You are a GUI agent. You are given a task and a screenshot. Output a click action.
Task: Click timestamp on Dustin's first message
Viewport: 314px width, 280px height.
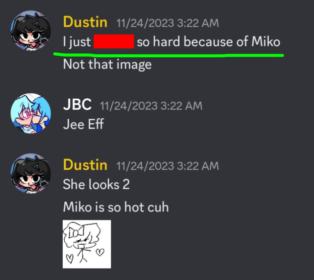pyautogui.click(x=167, y=23)
